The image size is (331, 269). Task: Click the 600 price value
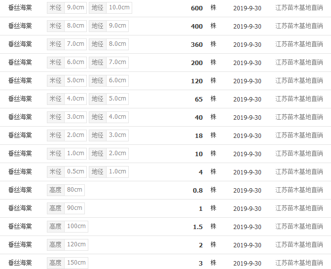pyautogui.click(x=197, y=8)
